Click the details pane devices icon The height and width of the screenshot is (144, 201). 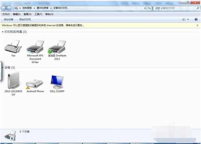click(10, 136)
